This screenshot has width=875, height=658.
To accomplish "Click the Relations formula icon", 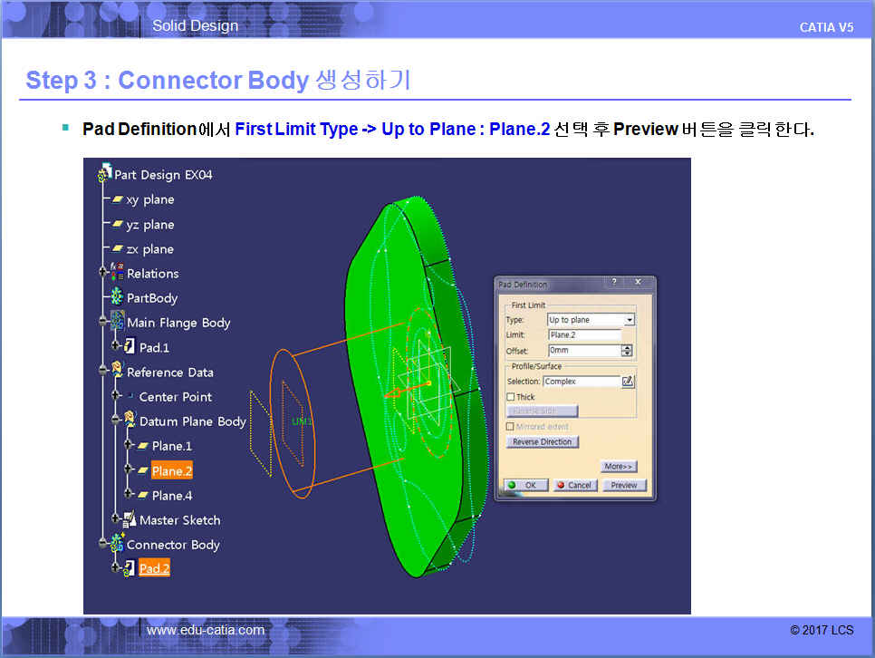I will click(x=118, y=273).
